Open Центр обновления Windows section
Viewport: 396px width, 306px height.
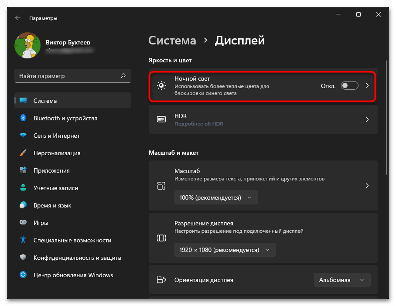[73, 275]
